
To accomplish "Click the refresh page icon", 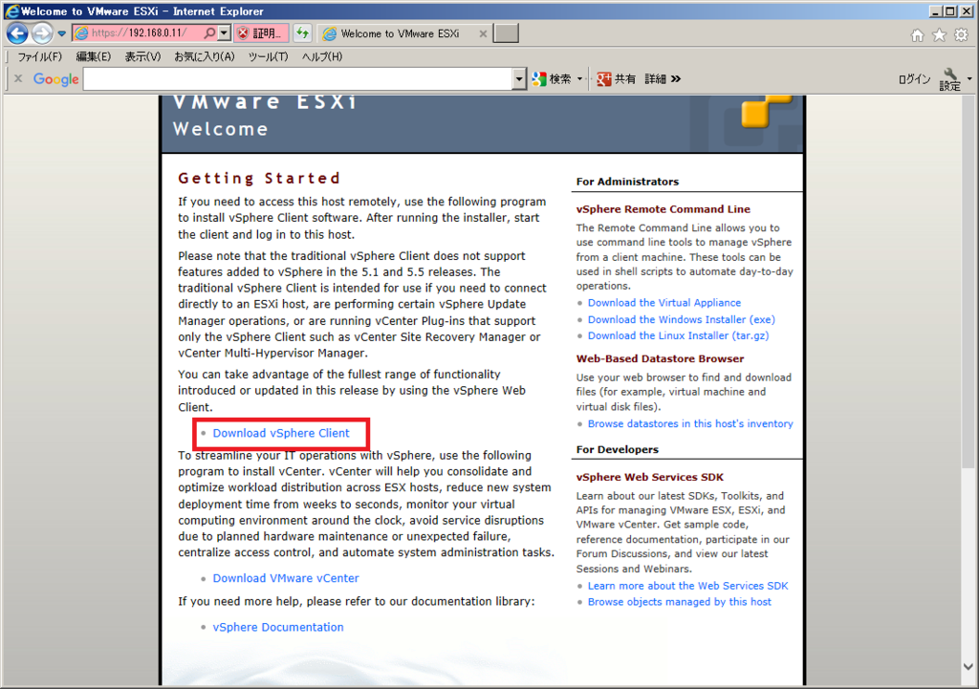I will click(302, 33).
